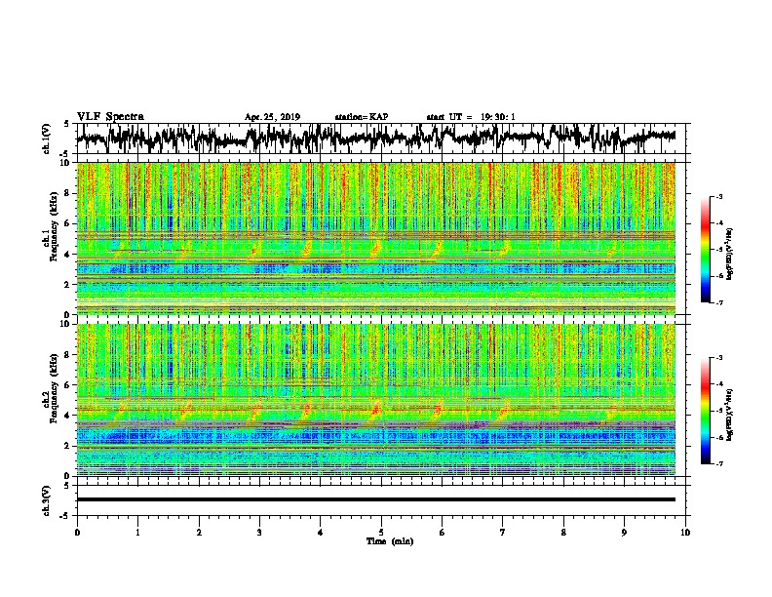This screenshot has width=772, height=597.
Task: Click time axis tick label '2'
Action: (199, 533)
